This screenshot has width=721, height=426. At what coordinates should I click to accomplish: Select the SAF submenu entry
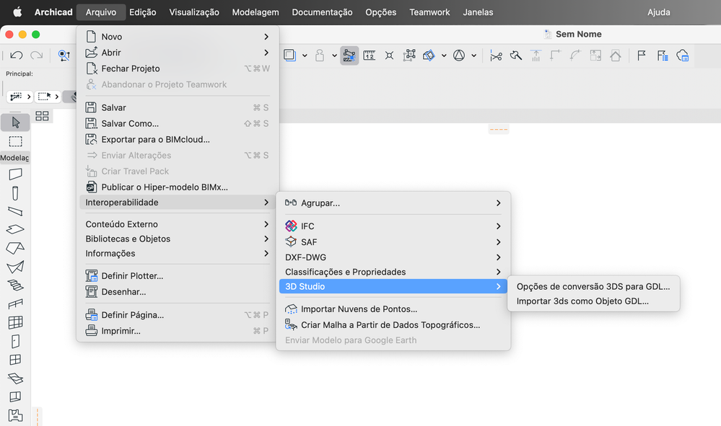click(x=393, y=242)
